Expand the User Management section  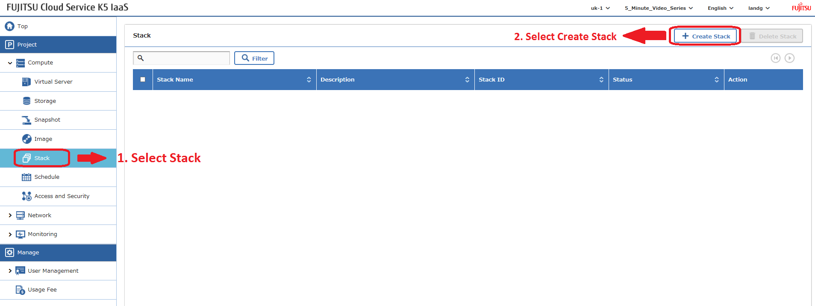pyautogui.click(x=10, y=271)
